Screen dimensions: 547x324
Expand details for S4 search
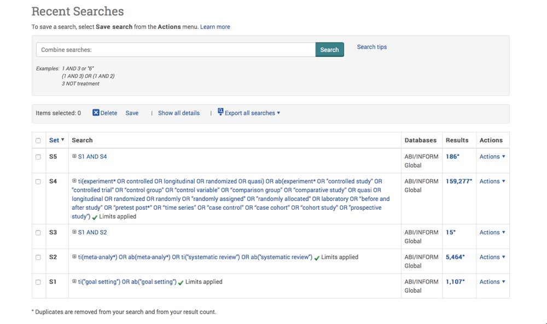coord(74,181)
